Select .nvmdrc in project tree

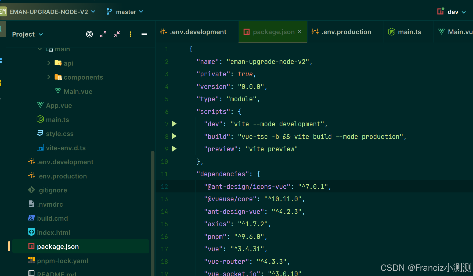click(50, 204)
